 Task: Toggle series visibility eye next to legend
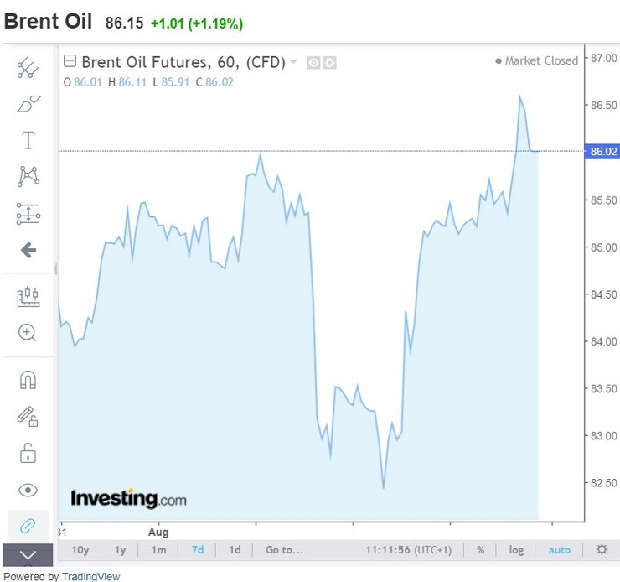click(x=313, y=63)
